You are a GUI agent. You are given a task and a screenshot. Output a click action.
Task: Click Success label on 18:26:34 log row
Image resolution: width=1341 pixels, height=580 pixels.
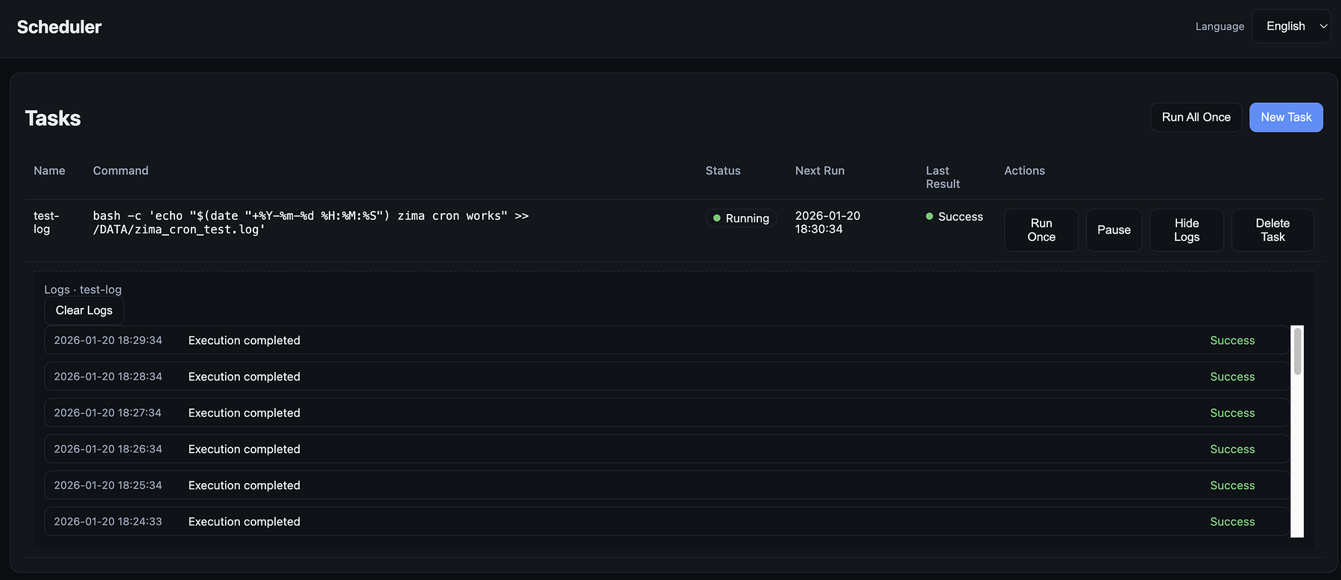point(1232,449)
